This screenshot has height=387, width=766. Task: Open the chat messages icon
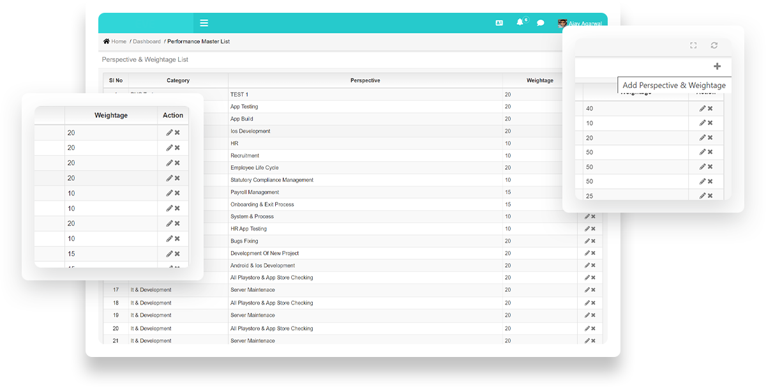click(x=541, y=23)
